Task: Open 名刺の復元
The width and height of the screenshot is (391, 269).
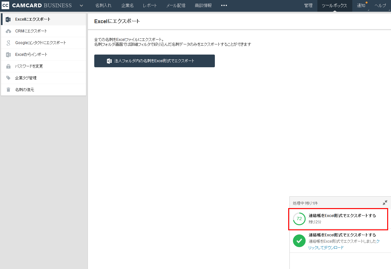Action: 44,90
